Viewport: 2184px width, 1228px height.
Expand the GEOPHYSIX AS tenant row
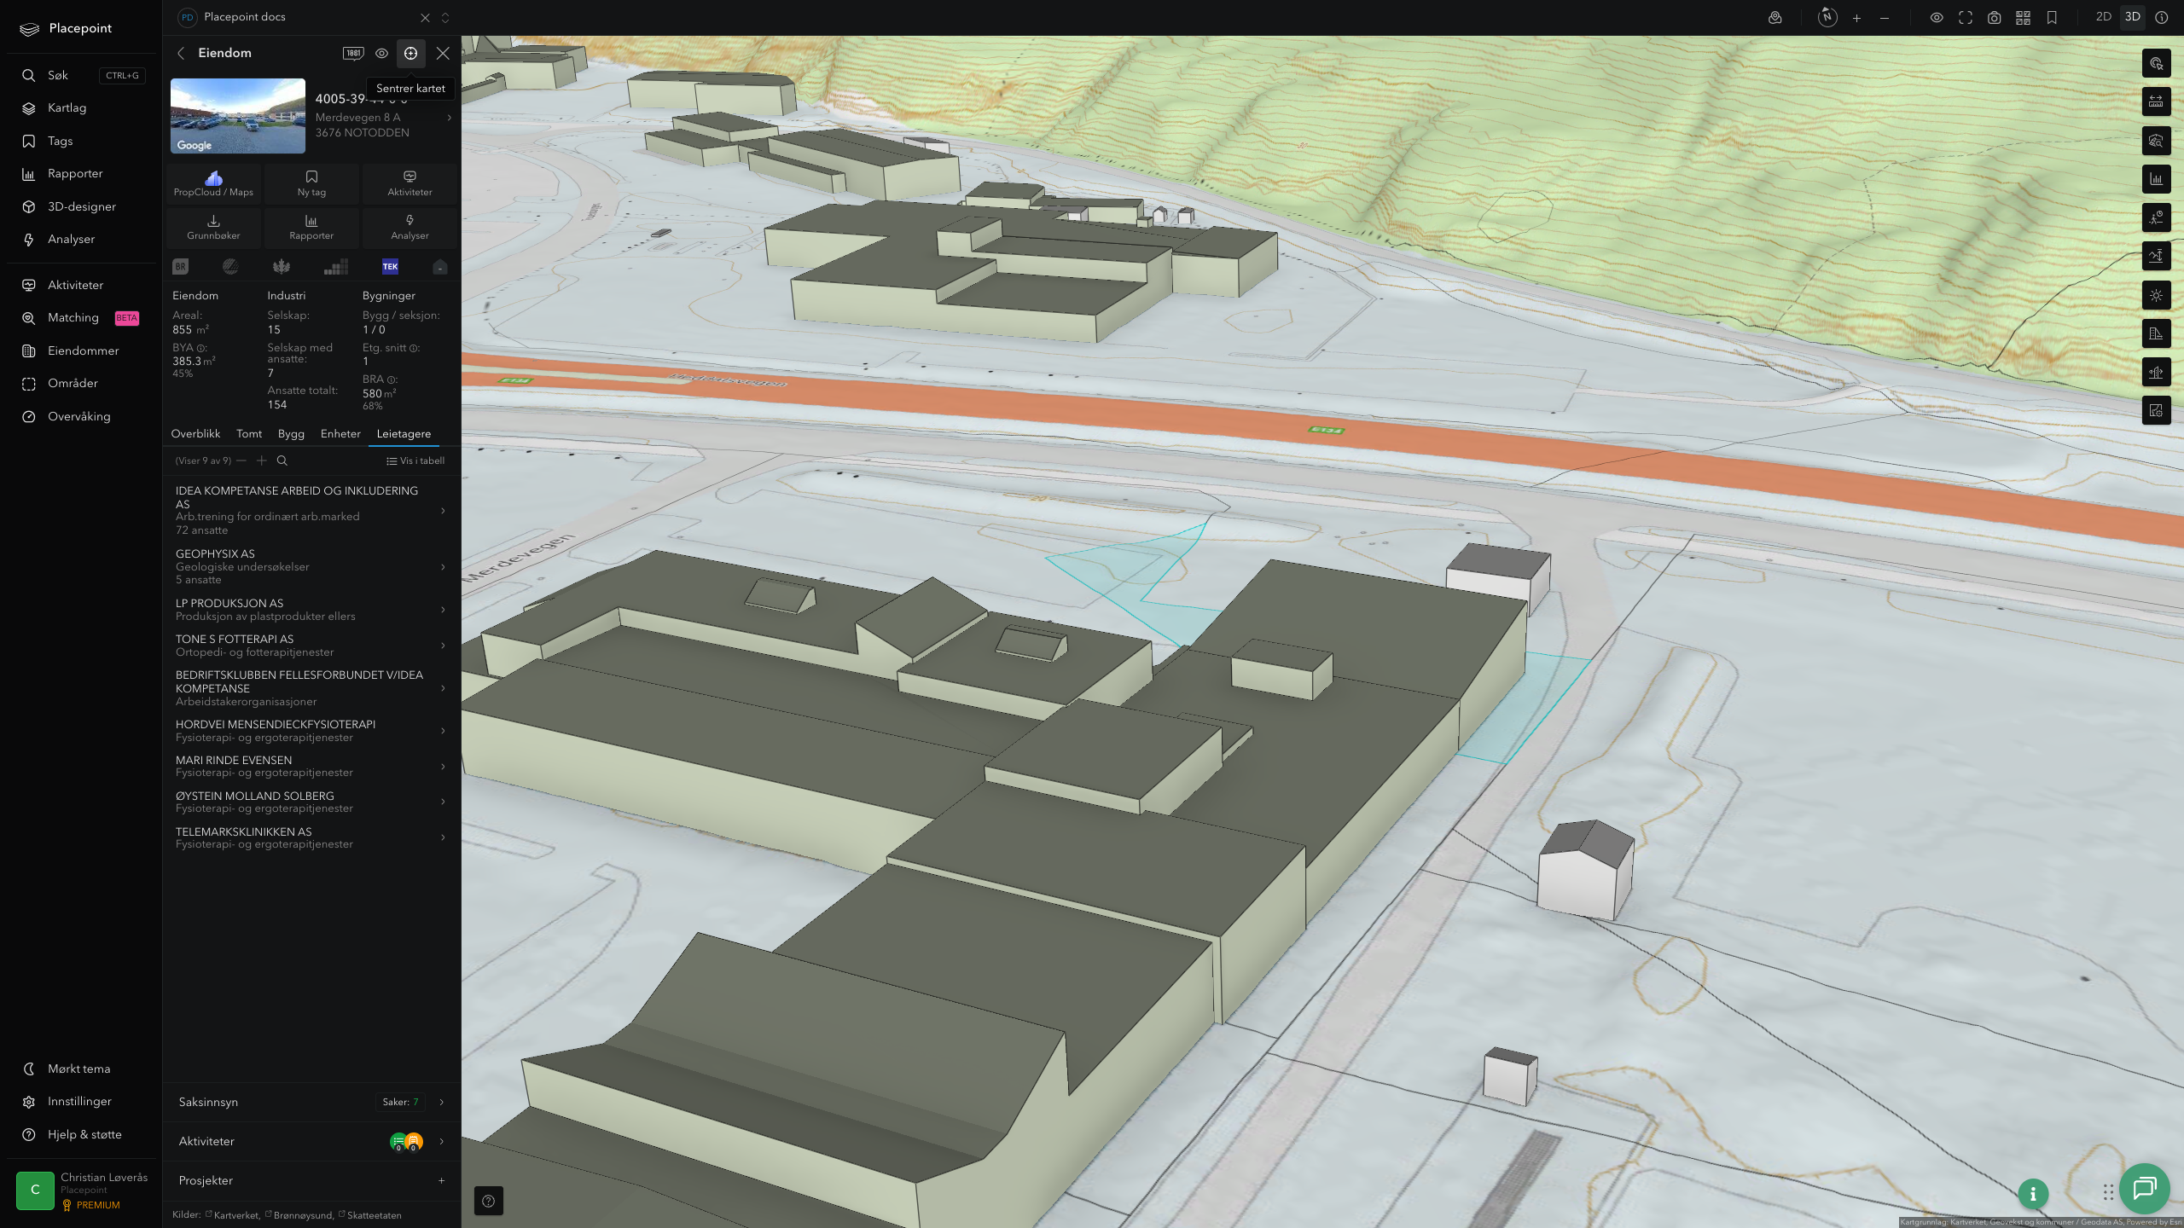pos(311,566)
